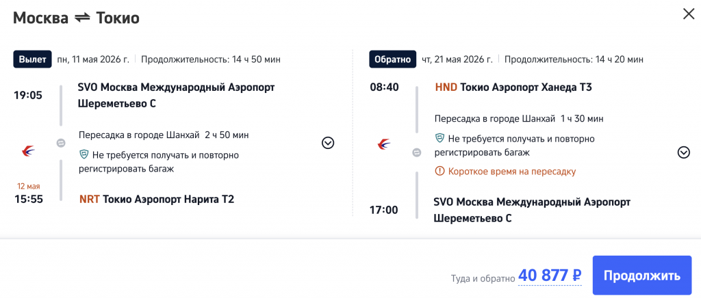Click the return China Eastern airline logo
Image resolution: width=701 pixels, height=298 pixels.
(384, 144)
